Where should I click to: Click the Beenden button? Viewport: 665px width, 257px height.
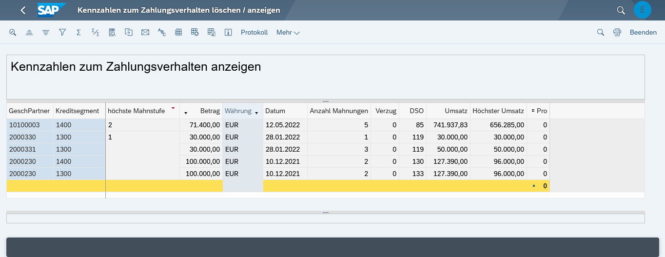coord(643,32)
